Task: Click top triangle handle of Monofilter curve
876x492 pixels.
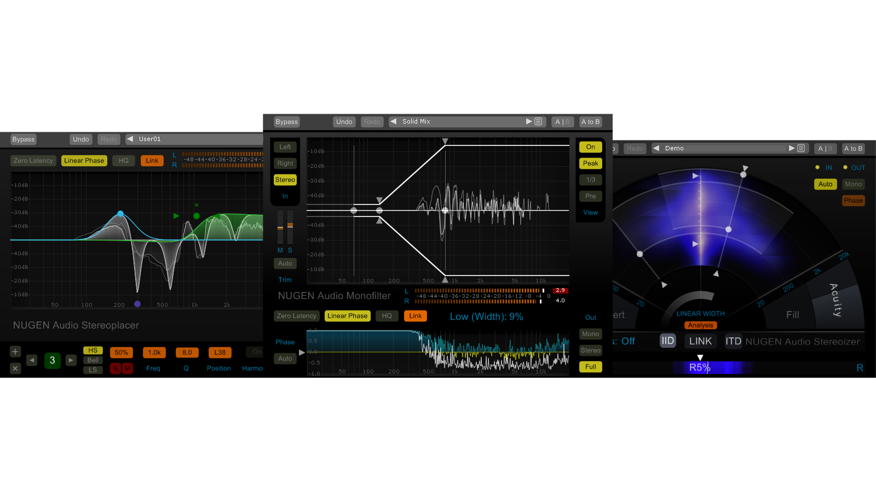Action: point(445,141)
